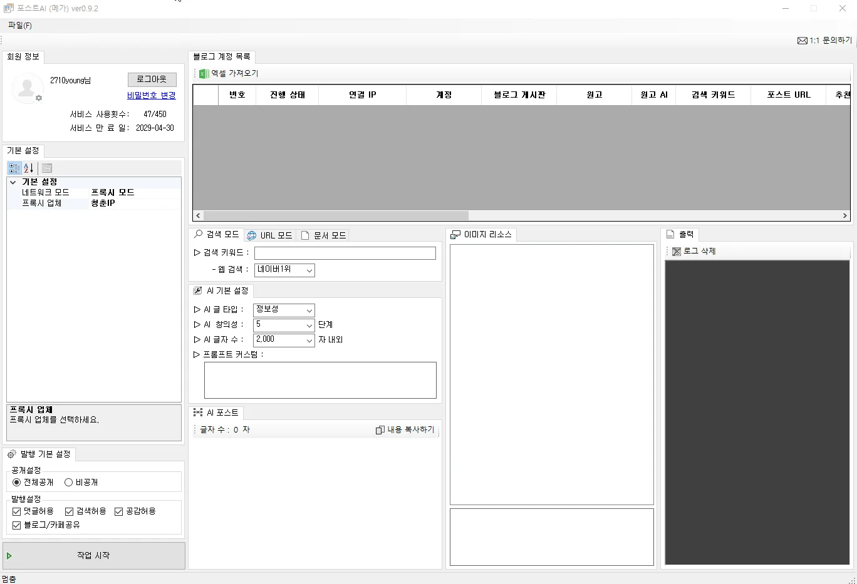857x584 pixels.
Task: Uncheck the 검색허용 checkbox
Action: [69, 511]
